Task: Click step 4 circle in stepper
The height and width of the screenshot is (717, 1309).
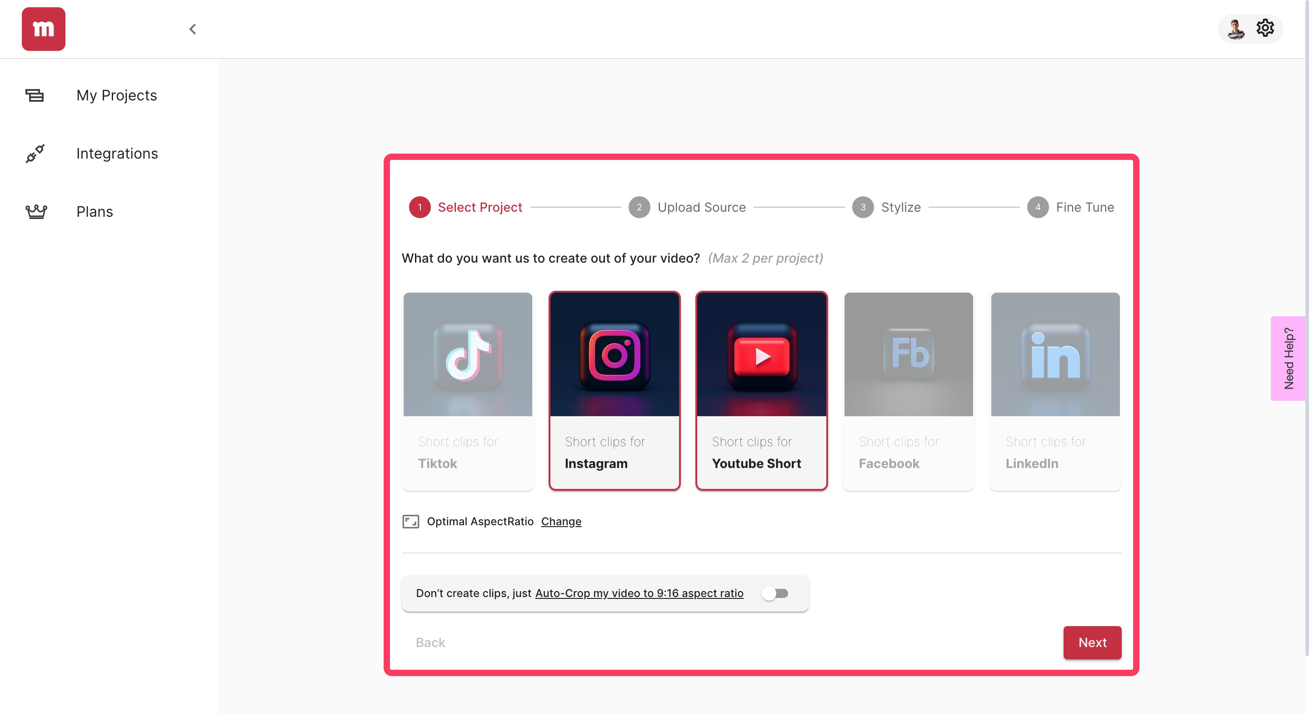Action: (1038, 207)
